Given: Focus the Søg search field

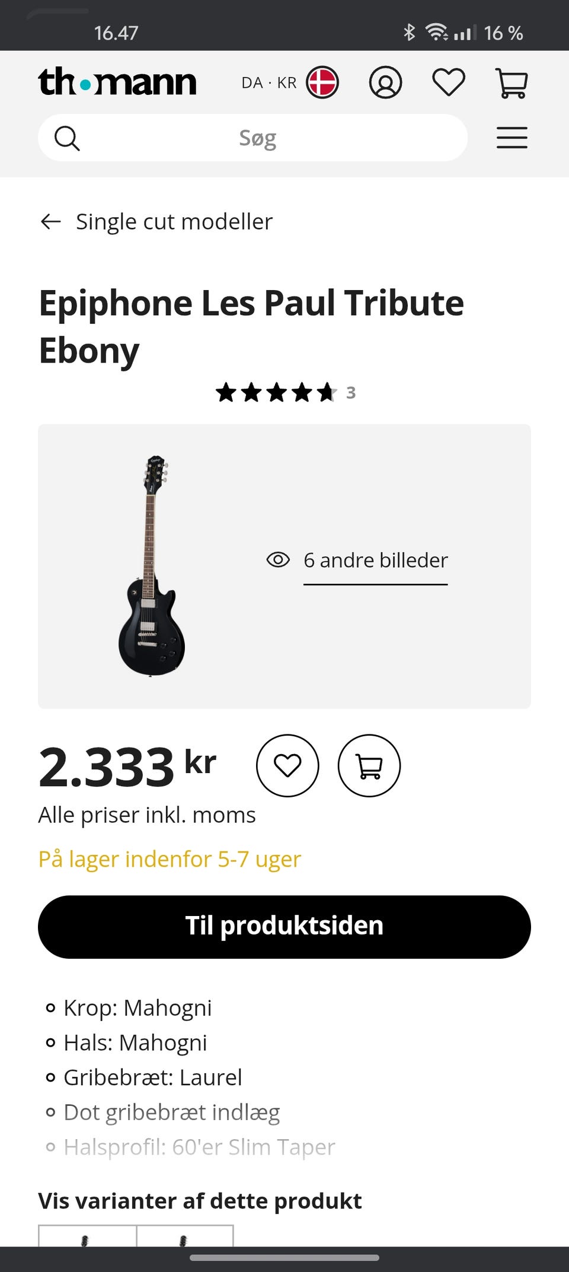Looking at the screenshot, I should (x=258, y=138).
